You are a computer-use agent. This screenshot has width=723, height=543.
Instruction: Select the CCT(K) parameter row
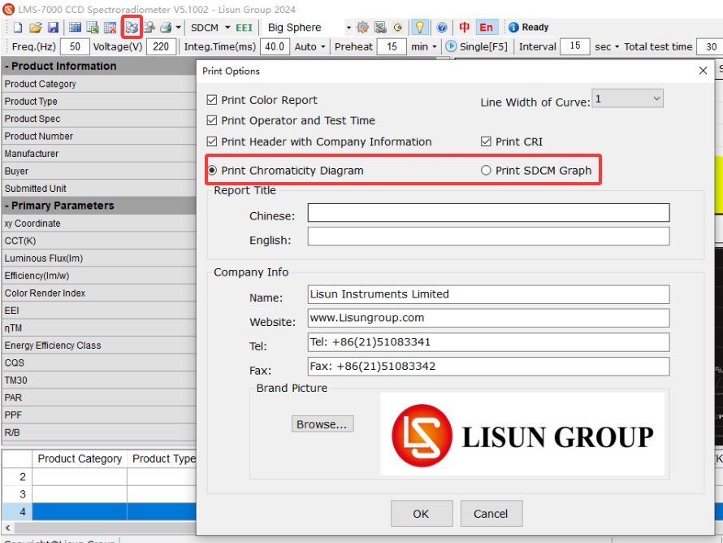(x=99, y=241)
